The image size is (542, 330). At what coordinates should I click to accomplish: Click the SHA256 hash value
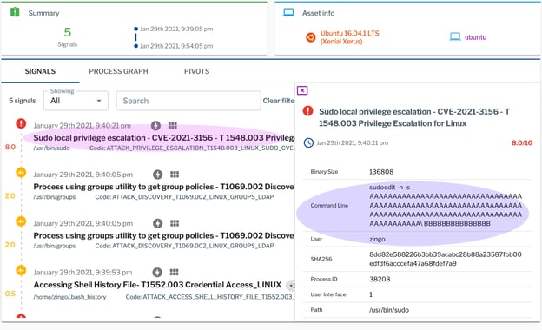[446, 259]
